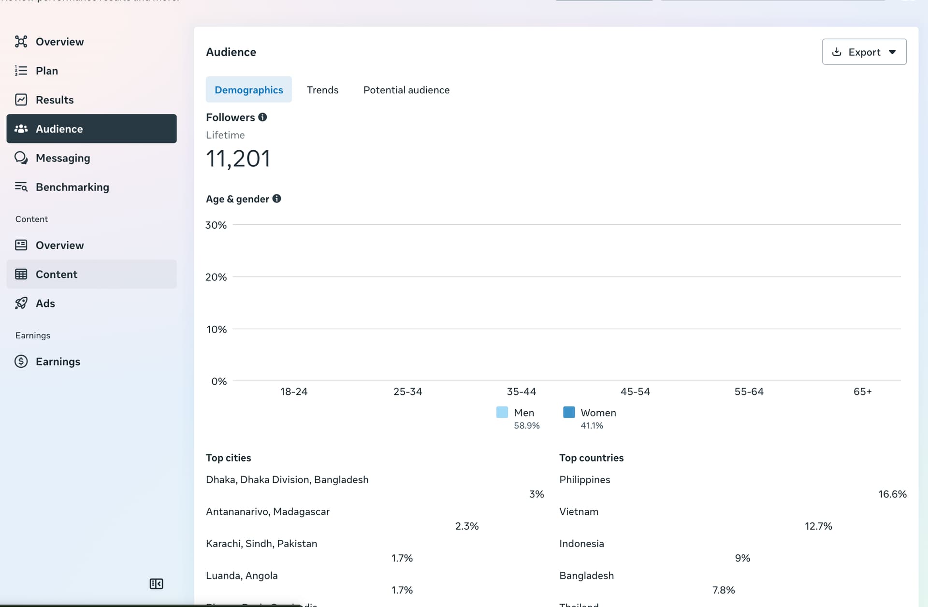Viewport: 928px width, 607px height.
Task: Open the Potential audience tab
Action: click(406, 90)
